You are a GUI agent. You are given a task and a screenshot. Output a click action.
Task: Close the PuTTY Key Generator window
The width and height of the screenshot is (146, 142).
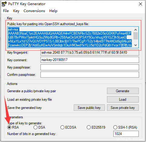tap(141, 4)
